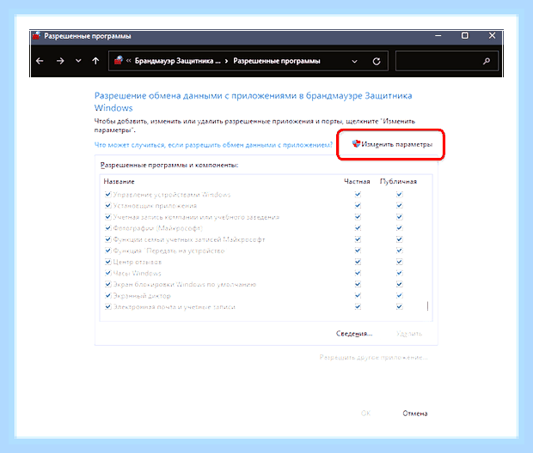Click the firewall icon in address bar
The width and height of the screenshot is (533, 453).
(119, 60)
